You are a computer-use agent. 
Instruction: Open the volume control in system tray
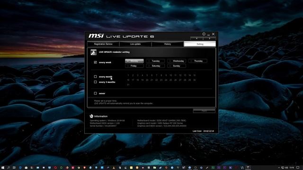pyautogui.click(x=286, y=168)
